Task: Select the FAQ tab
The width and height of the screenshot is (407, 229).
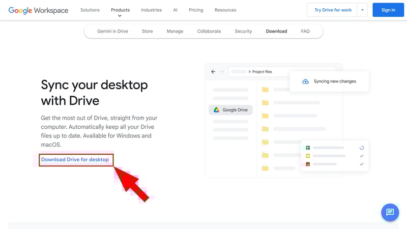Action: click(305, 31)
